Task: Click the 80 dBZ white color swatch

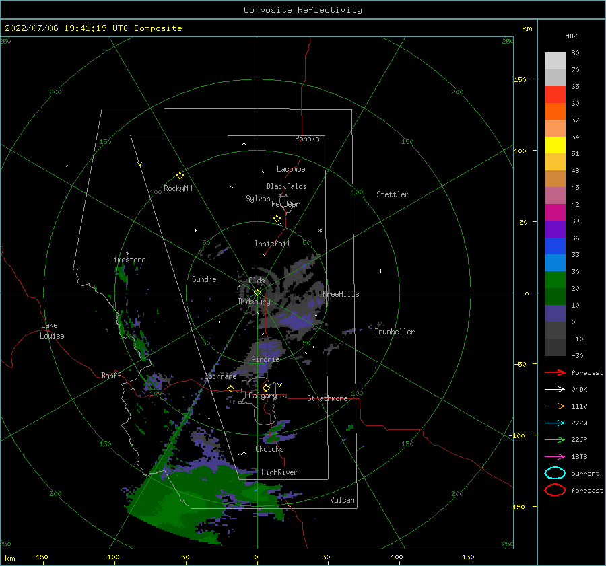Action: click(555, 61)
